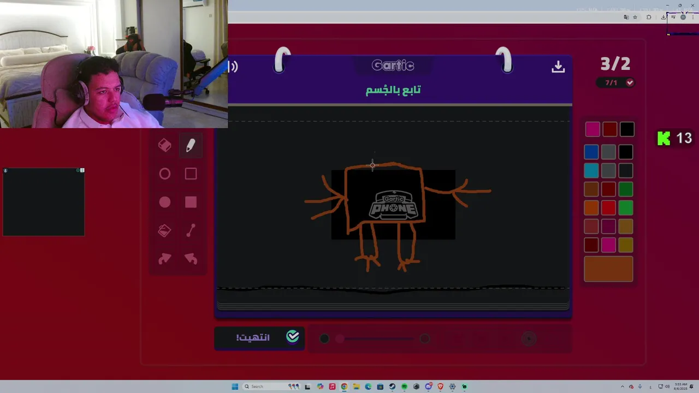This screenshot has height=393, width=699.
Task: Pick the bright green color swatch
Action: pyautogui.click(x=626, y=208)
